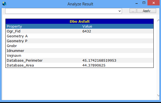Select the Geometry P property row
161x103 pixels.
(x=80, y=41)
